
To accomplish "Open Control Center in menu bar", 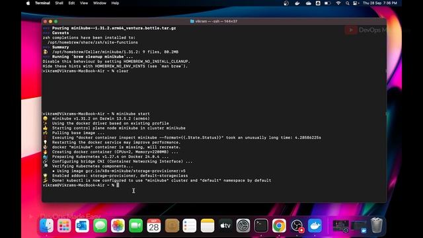I will click(x=356, y=3).
